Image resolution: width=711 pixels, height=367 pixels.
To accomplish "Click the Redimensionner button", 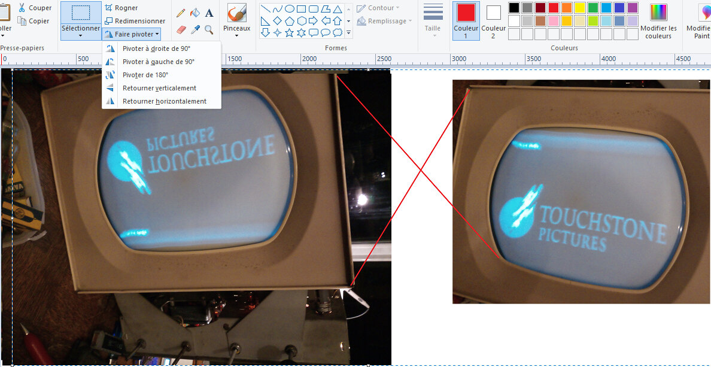I will pos(135,21).
